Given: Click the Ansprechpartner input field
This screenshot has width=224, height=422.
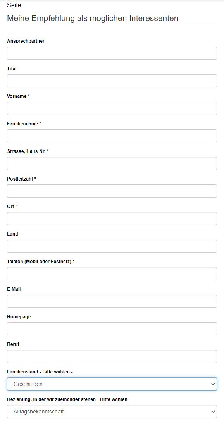Looking at the screenshot, I should 112,53.
